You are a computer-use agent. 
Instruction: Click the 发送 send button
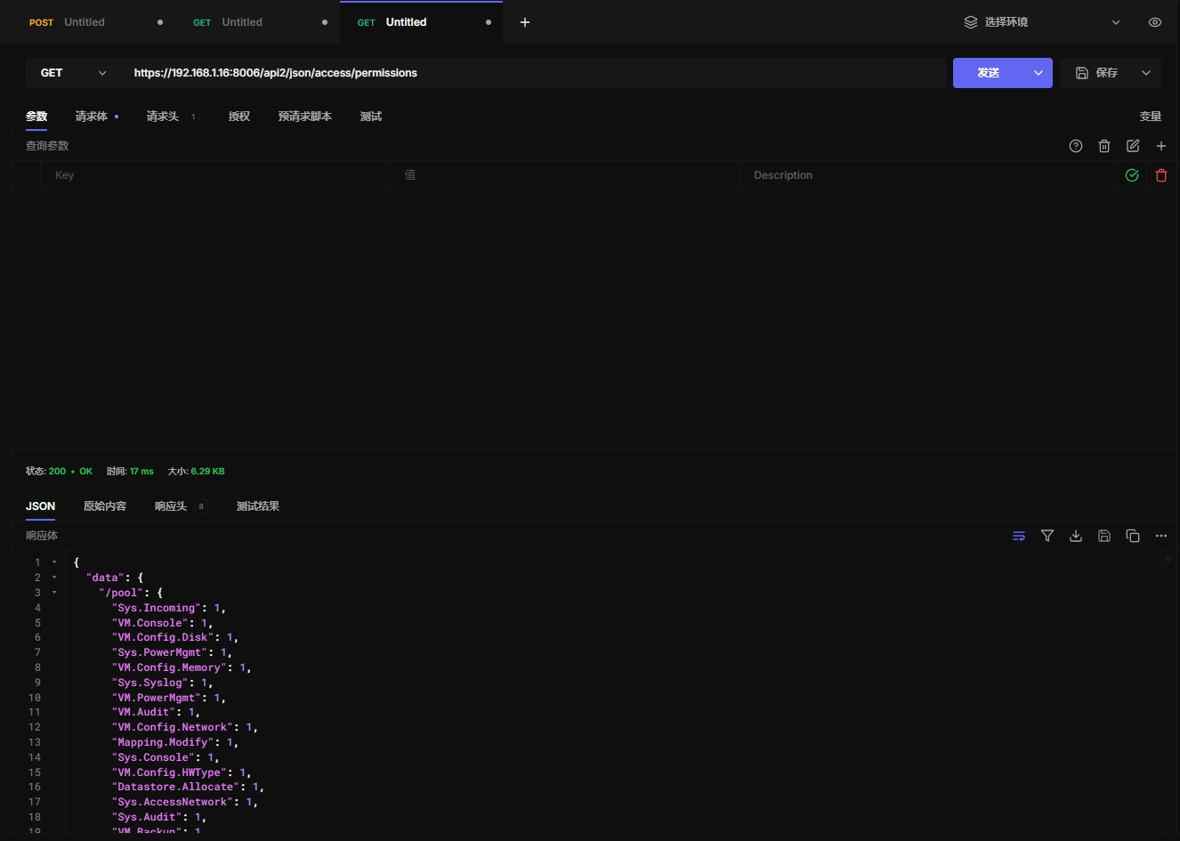[989, 73]
